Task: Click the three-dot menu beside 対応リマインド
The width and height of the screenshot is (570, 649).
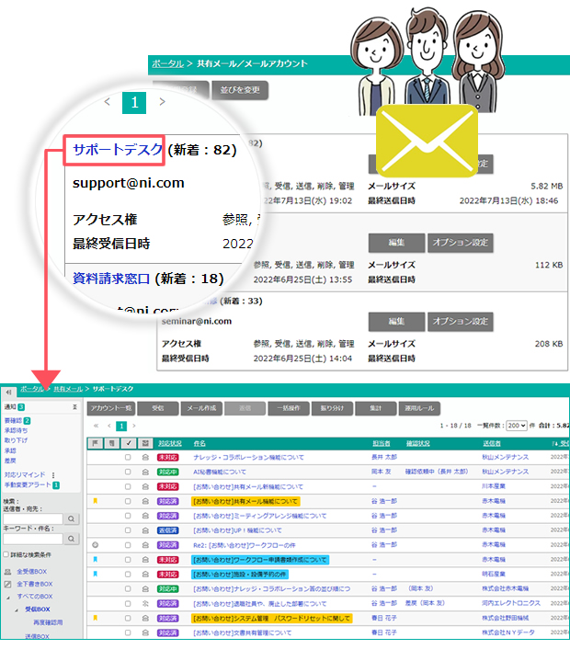Action: [x=53, y=475]
